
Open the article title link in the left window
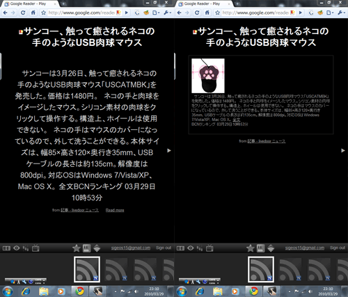click(87, 37)
